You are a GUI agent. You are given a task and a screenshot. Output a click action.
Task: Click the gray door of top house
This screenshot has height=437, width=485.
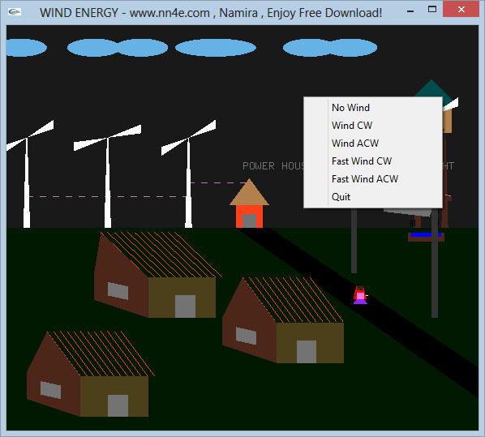(x=185, y=306)
